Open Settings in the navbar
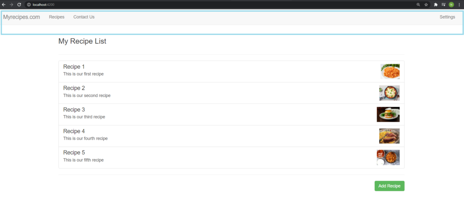The width and height of the screenshot is (464, 201). point(447,17)
